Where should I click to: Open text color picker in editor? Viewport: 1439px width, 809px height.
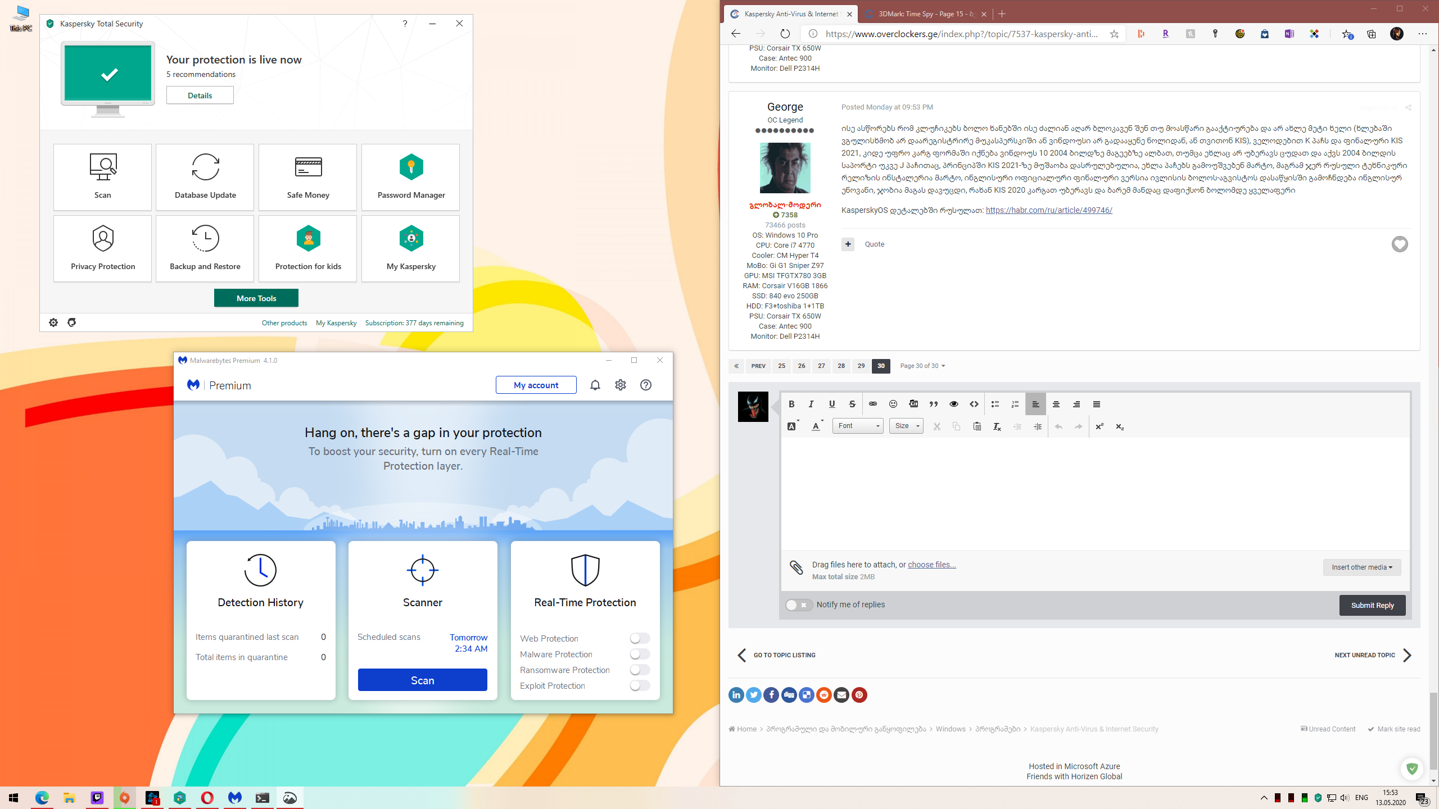(x=816, y=426)
